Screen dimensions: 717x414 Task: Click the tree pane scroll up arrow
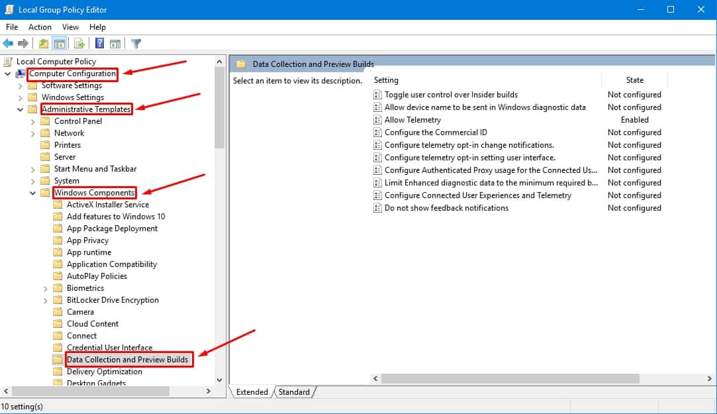point(220,62)
